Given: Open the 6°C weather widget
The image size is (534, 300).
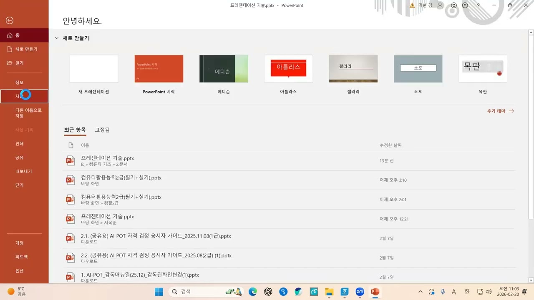Looking at the screenshot, I should coord(17,292).
